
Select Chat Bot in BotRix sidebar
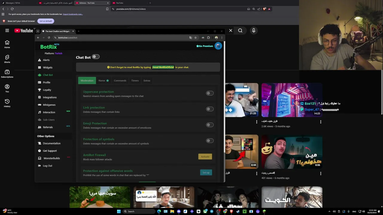45,75
